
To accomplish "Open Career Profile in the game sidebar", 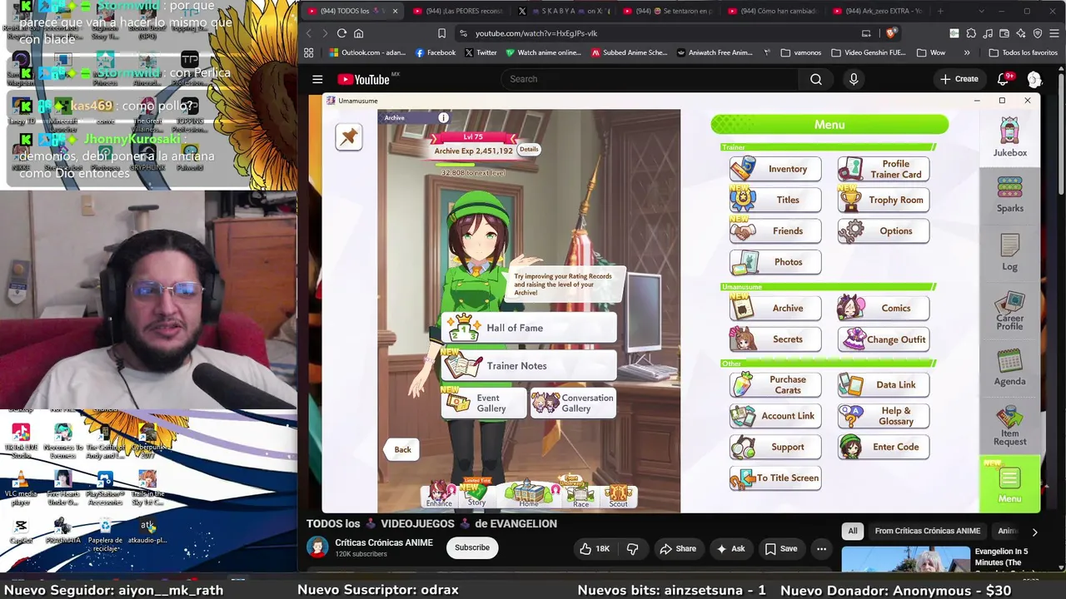I will point(1009,311).
